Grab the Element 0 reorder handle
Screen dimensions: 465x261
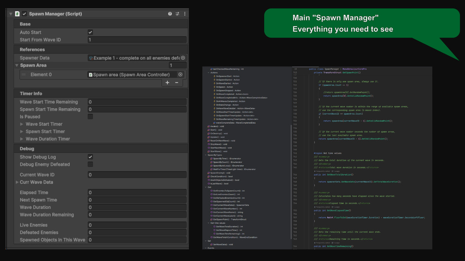(x=24, y=75)
